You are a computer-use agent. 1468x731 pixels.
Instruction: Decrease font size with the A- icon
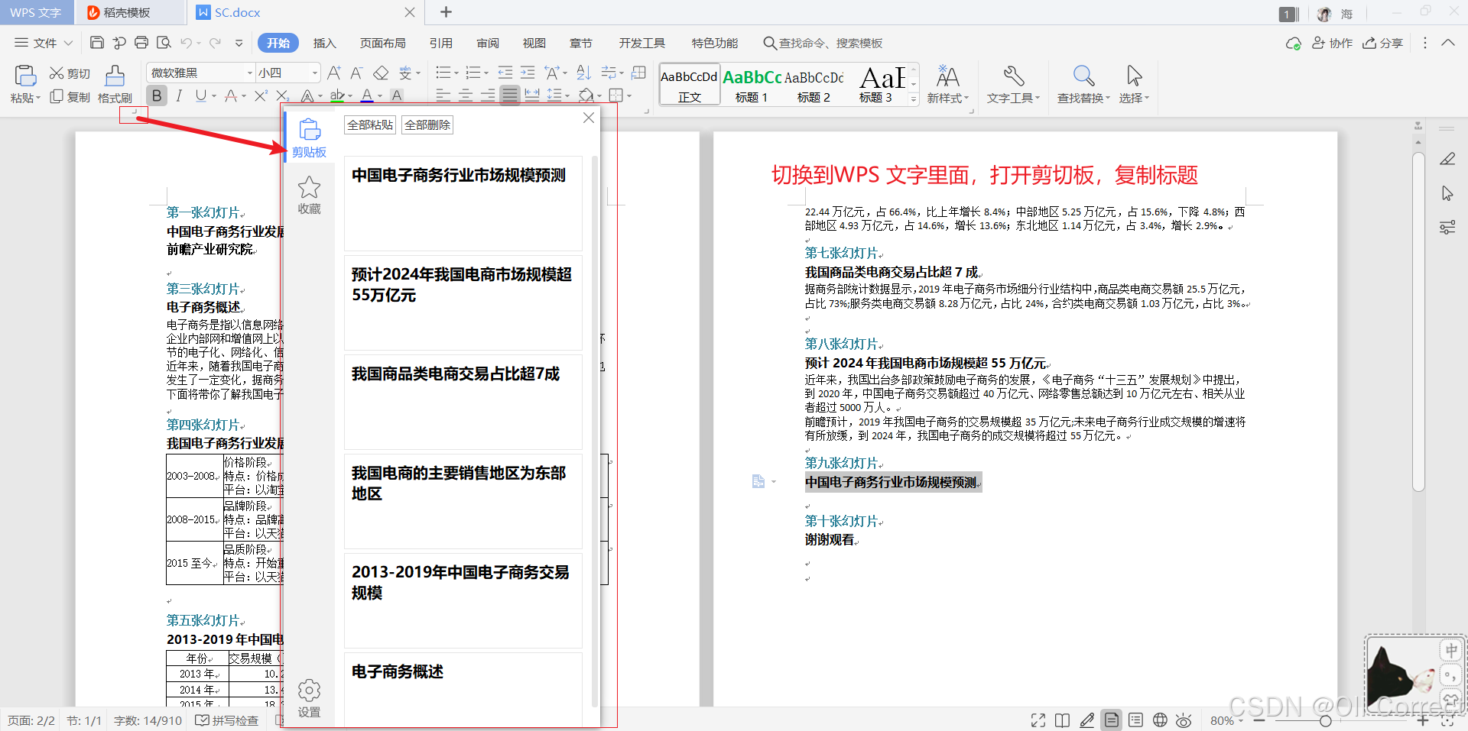(x=356, y=73)
